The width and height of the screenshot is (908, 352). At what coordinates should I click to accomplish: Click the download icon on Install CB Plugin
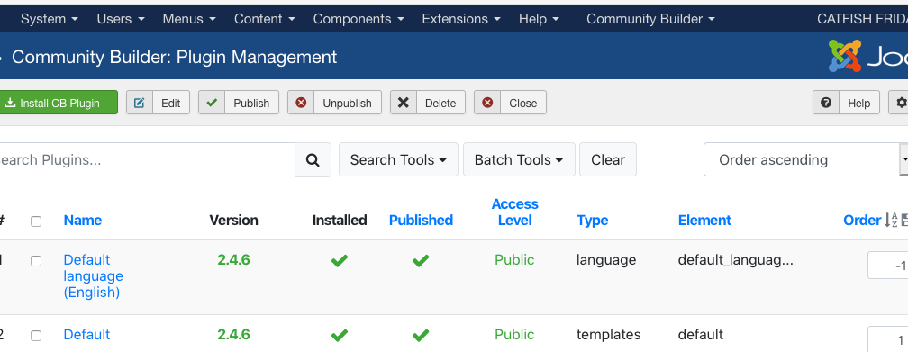[x=10, y=103]
